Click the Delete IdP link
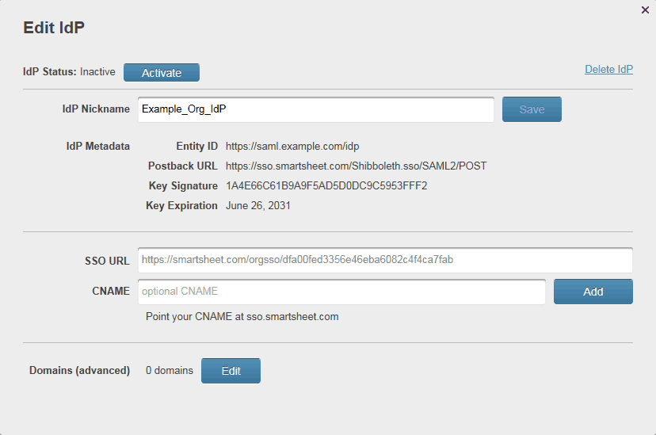This screenshot has height=435, width=656. point(608,69)
